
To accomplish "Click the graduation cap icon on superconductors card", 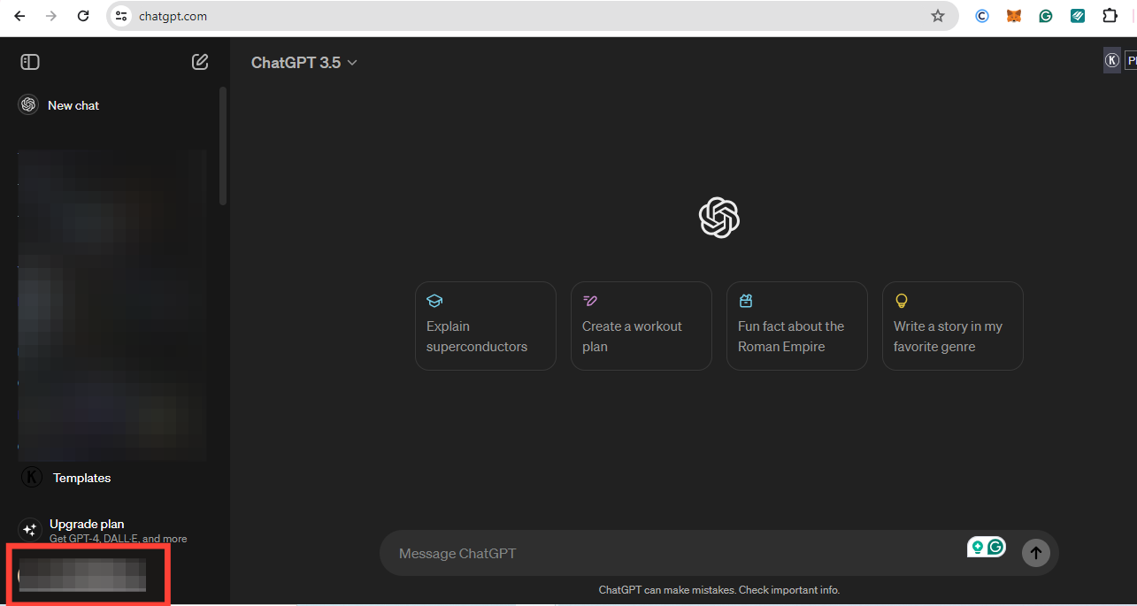I will (x=434, y=301).
